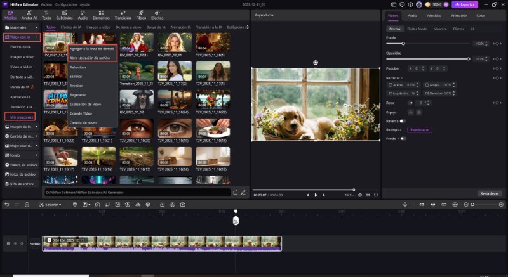The image size is (508, 277).
Task: Click the feedback chat icon in title bar
Action: pyautogui.click(x=402, y=4)
